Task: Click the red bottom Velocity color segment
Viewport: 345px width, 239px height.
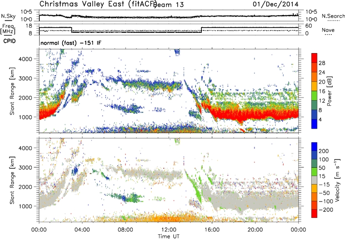Action: [314, 214]
